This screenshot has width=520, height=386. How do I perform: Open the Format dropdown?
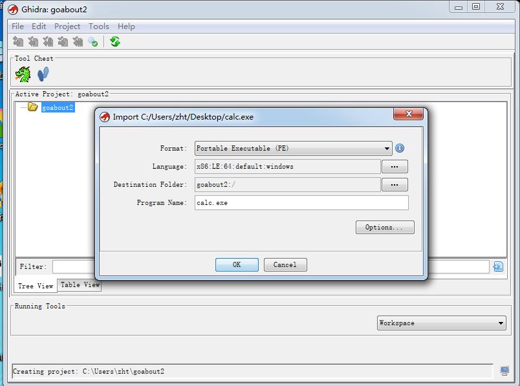293,148
